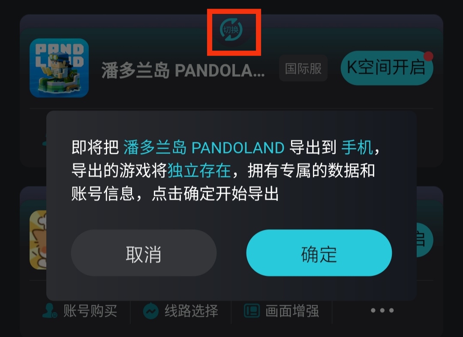Tap the person icon beside 账号购买

(50, 311)
